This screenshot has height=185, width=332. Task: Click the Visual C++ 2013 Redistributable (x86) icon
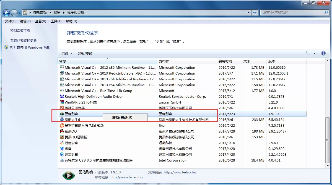(62, 73)
